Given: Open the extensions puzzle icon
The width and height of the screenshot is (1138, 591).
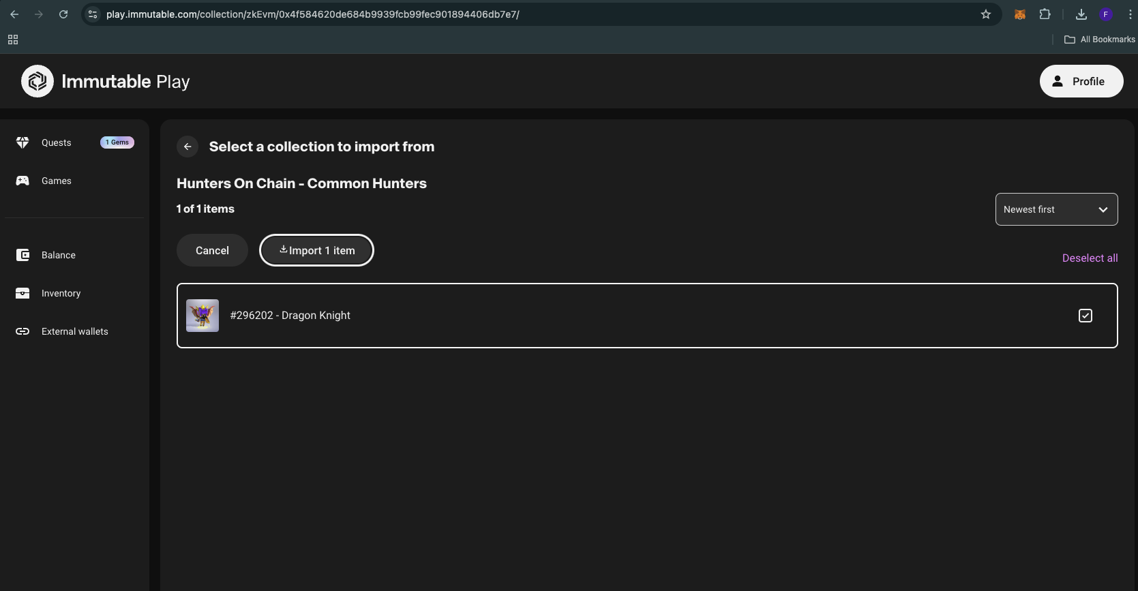Looking at the screenshot, I should tap(1045, 14).
